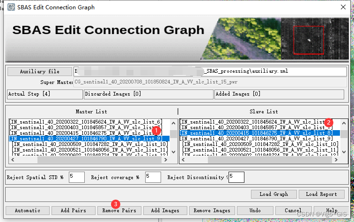
Task: Click the Add Pairs button
Action: (x=74, y=210)
